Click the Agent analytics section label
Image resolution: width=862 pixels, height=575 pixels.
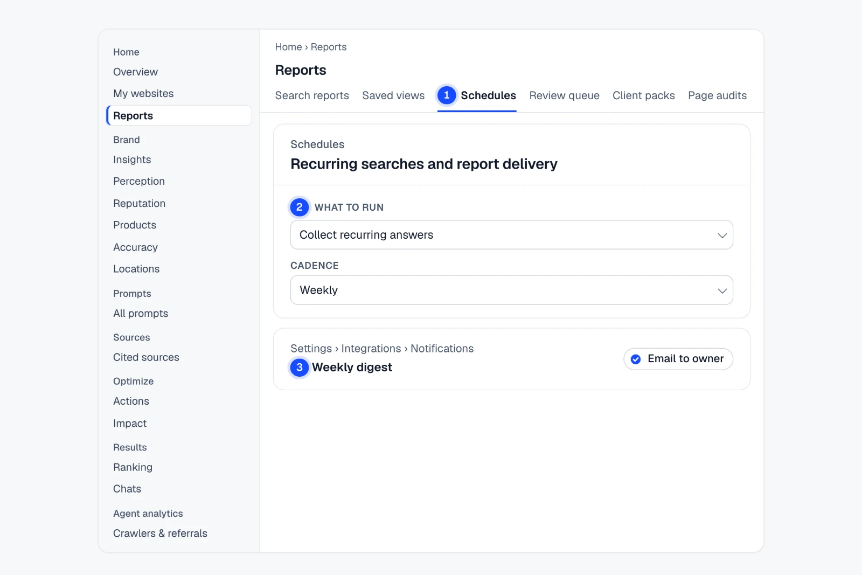pos(148,514)
